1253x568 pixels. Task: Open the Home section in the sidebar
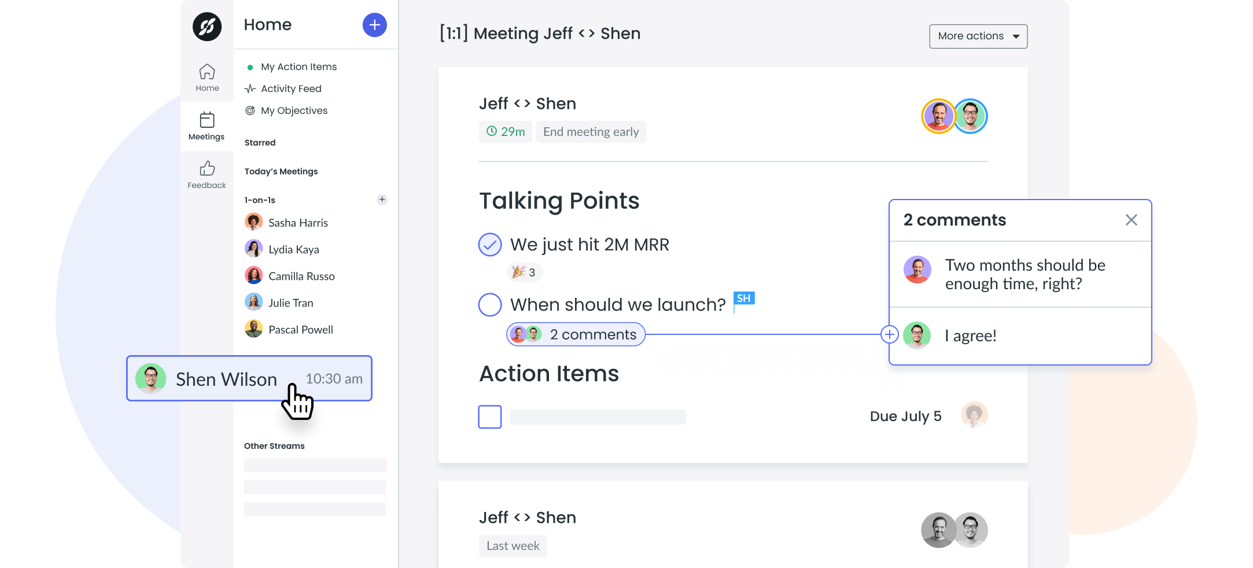point(207,78)
